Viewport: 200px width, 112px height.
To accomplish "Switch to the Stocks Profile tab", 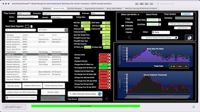I will pos(59,8).
